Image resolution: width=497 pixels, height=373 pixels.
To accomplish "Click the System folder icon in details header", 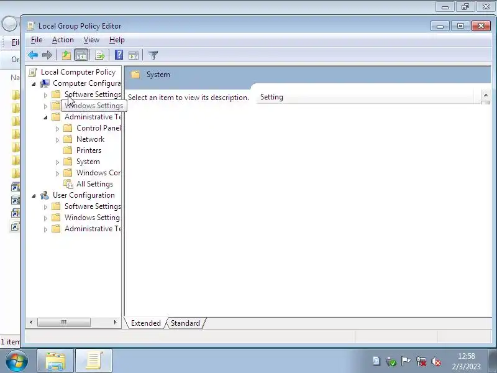I will tap(135, 75).
